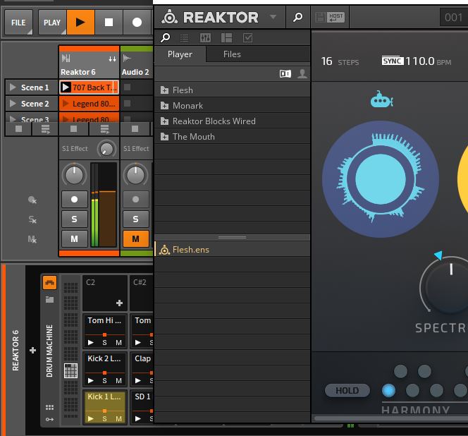Select the lit blue harmony step dot
The height and width of the screenshot is (436, 468).
coord(388,391)
